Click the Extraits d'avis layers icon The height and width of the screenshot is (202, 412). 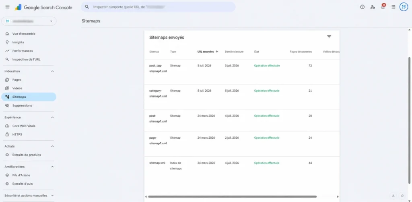point(7,184)
